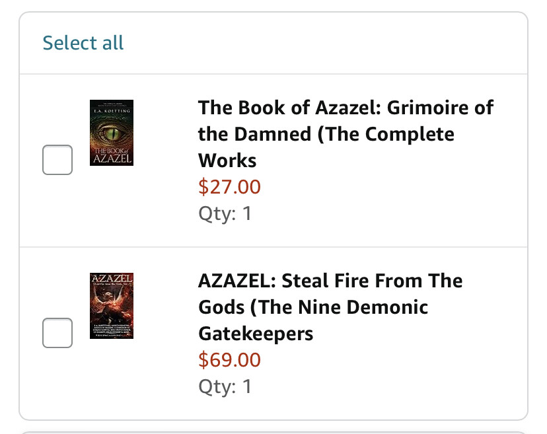
Task: Select the $69.00 price label
Action: (229, 360)
